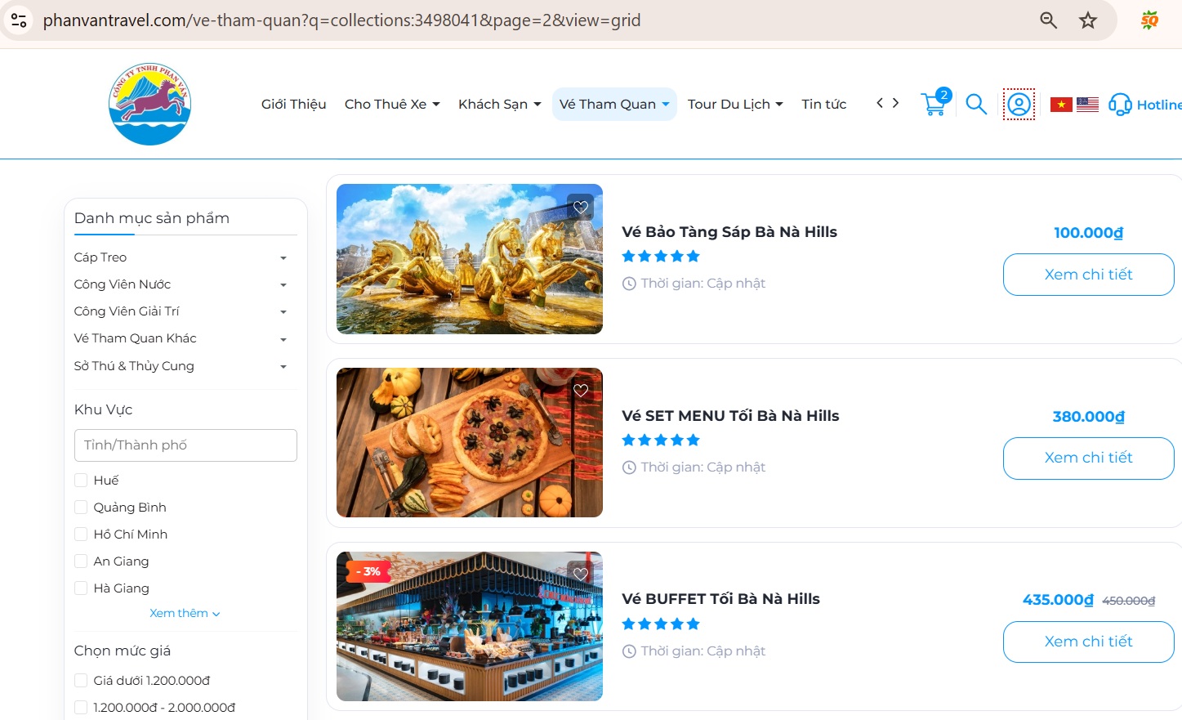Click the Tỉnh/Thành phố input field

pyautogui.click(x=185, y=445)
